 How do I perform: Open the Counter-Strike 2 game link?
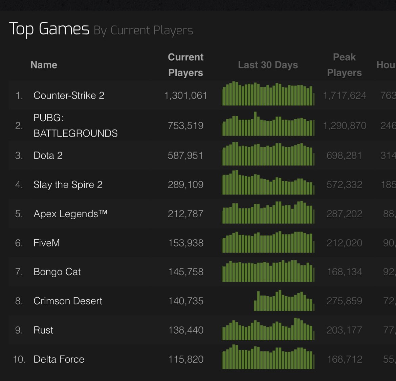pyautogui.click(x=69, y=96)
